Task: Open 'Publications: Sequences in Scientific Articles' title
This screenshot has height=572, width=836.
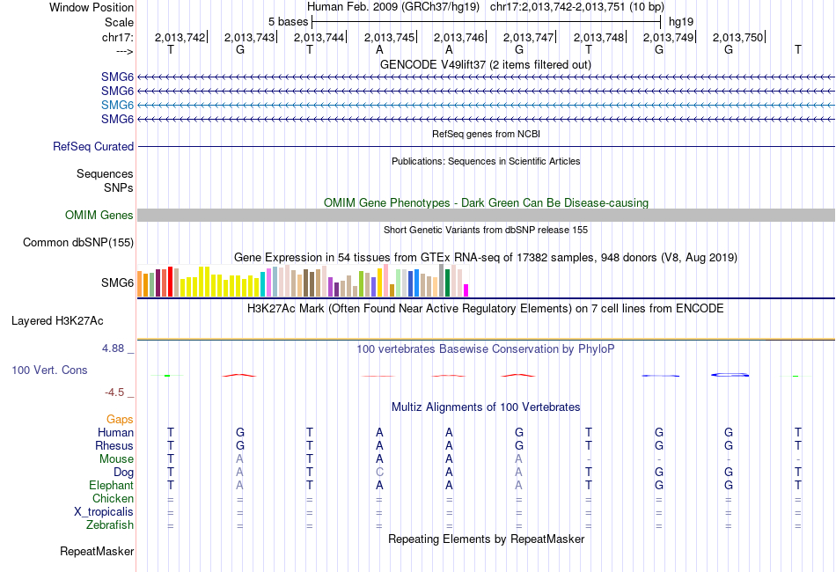Action: (x=486, y=161)
